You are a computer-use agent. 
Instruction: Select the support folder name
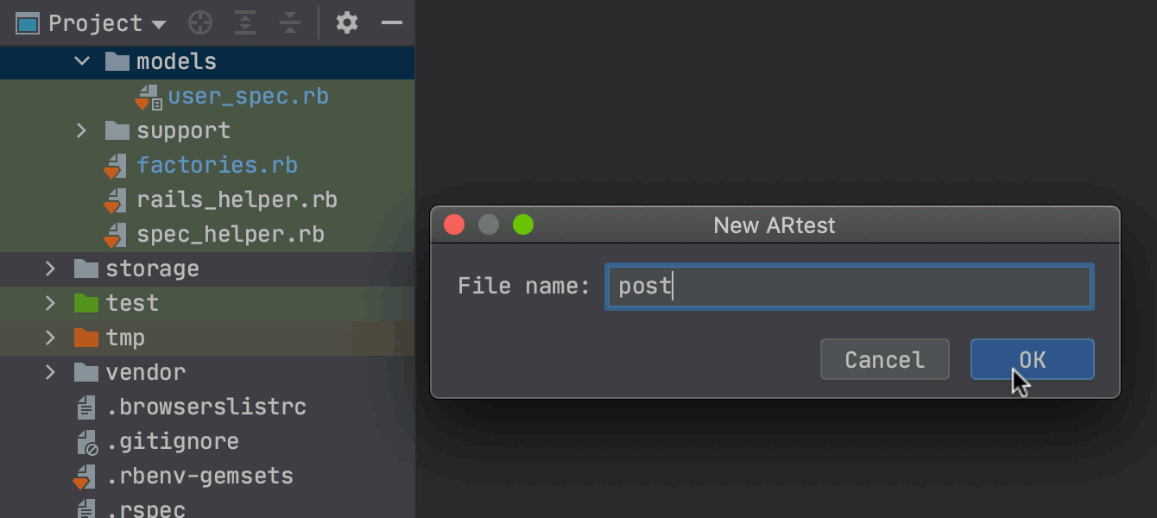click(x=184, y=130)
